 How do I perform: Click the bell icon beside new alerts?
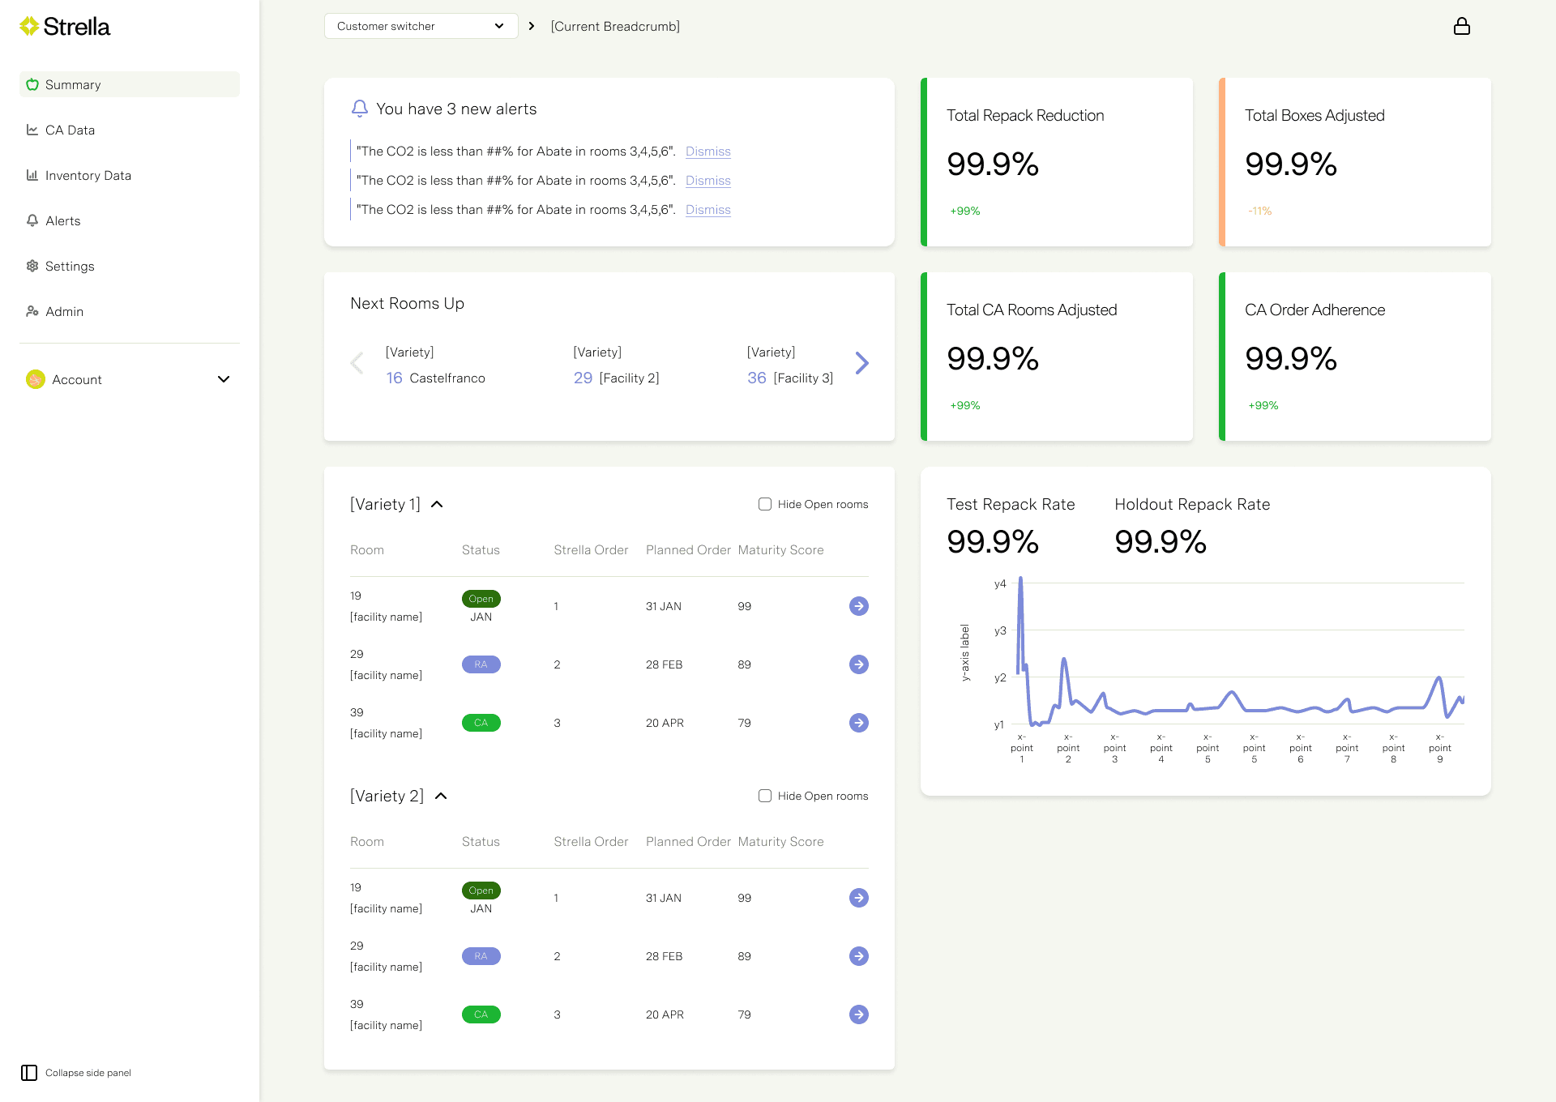pyautogui.click(x=359, y=109)
